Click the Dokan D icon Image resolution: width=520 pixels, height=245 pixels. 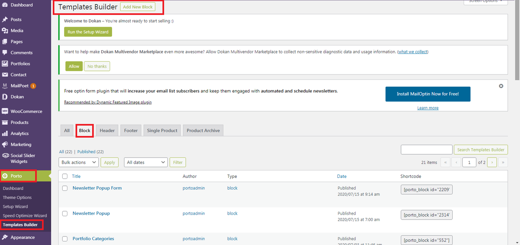click(x=5, y=97)
